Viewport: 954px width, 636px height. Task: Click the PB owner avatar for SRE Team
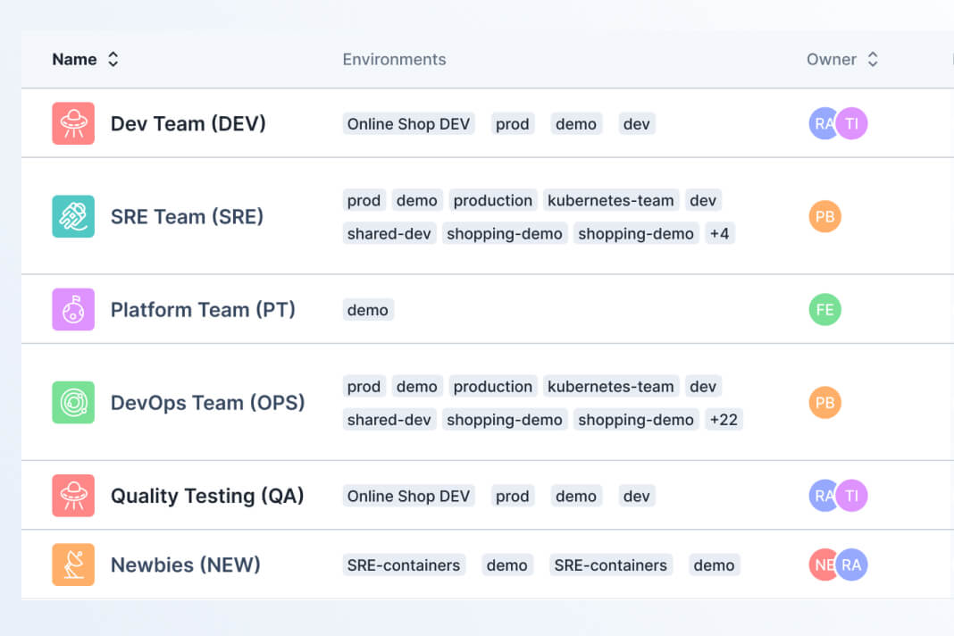tap(824, 216)
